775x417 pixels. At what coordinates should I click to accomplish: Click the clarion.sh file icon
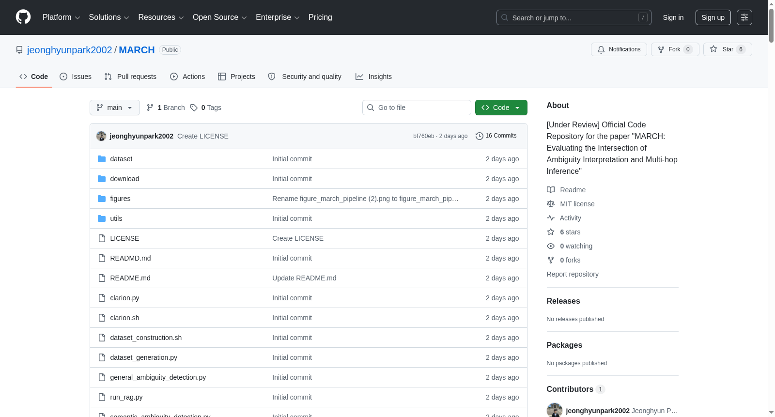point(102,318)
